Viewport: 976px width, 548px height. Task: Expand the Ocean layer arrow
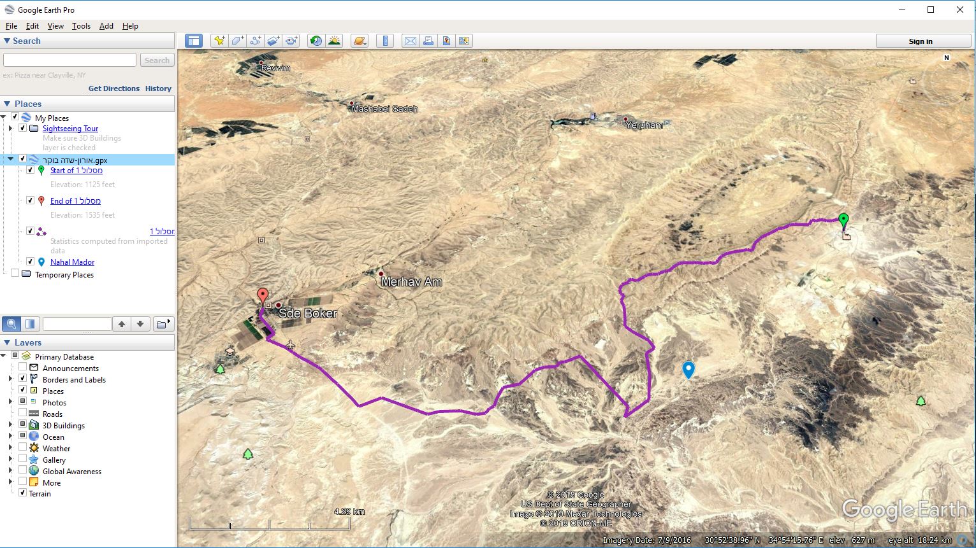[x=10, y=437]
